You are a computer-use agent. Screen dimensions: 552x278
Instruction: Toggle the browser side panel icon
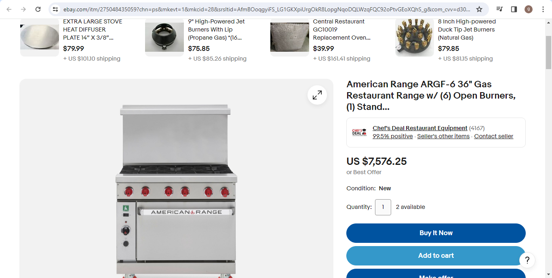pyautogui.click(x=514, y=9)
